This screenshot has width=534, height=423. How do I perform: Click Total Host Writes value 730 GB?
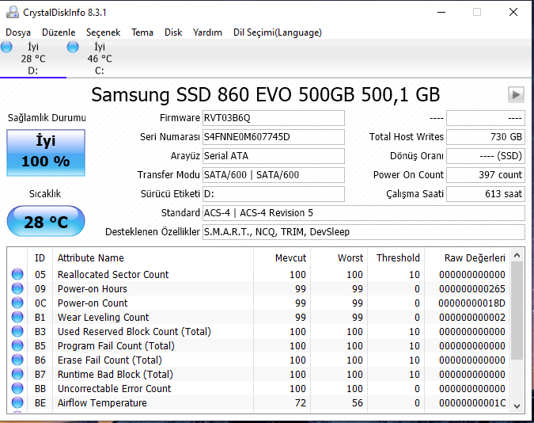click(x=486, y=137)
